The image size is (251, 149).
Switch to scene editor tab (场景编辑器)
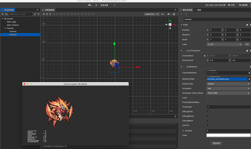pos(48,10)
